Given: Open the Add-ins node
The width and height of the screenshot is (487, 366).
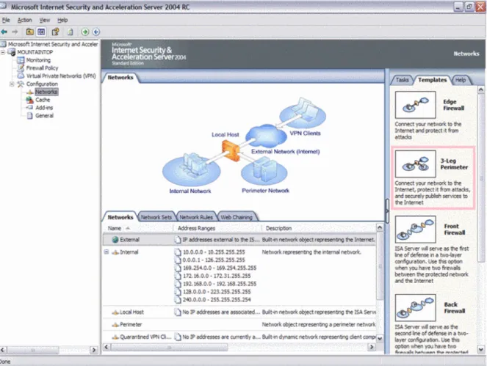Looking at the screenshot, I should pyautogui.click(x=44, y=108).
